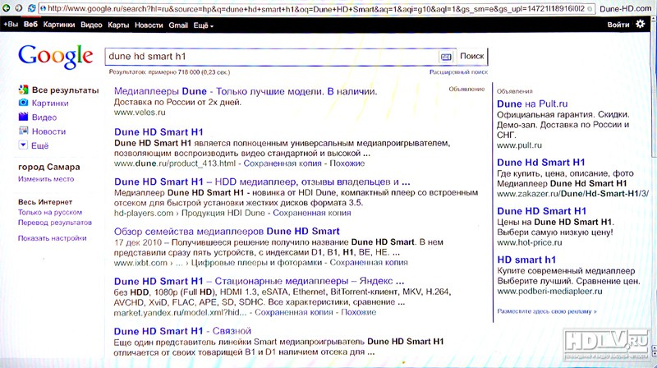Image resolution: width=657 pixels, height=368 pixels.
Task: Select Веб in the top bar
Action: coord(30,25)
